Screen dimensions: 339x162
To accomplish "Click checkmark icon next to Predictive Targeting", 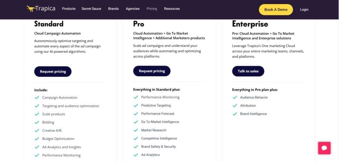I will 136,105.
